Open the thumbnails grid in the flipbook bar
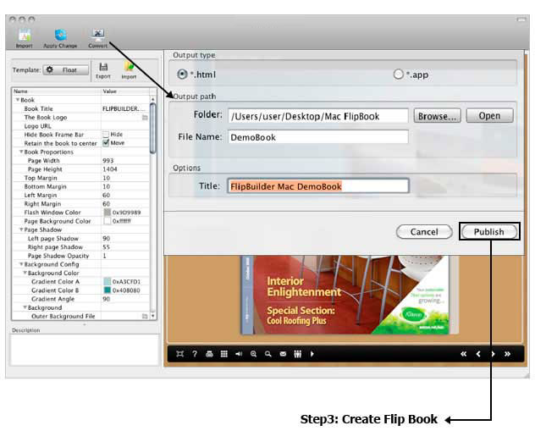 click(223, 354)
